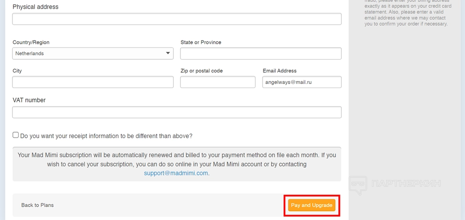The height and width of the screenshot is (220, 465).
Task: Click the 'Physical address' label text
Action: click(35, 7)
